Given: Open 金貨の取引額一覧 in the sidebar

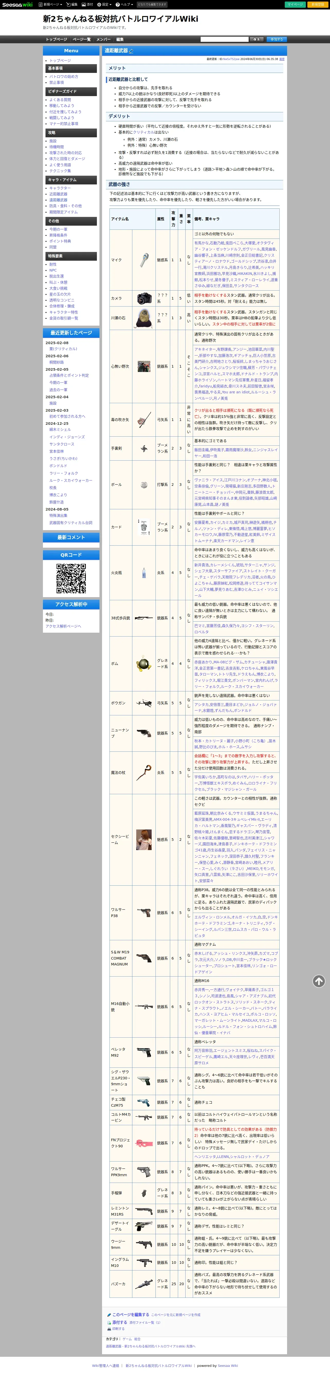Looking at the screenshot, I should (63, 319).
